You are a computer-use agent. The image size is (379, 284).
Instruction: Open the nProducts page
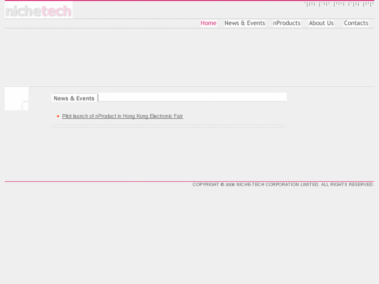pyautogui.click(x=287, y=23)
